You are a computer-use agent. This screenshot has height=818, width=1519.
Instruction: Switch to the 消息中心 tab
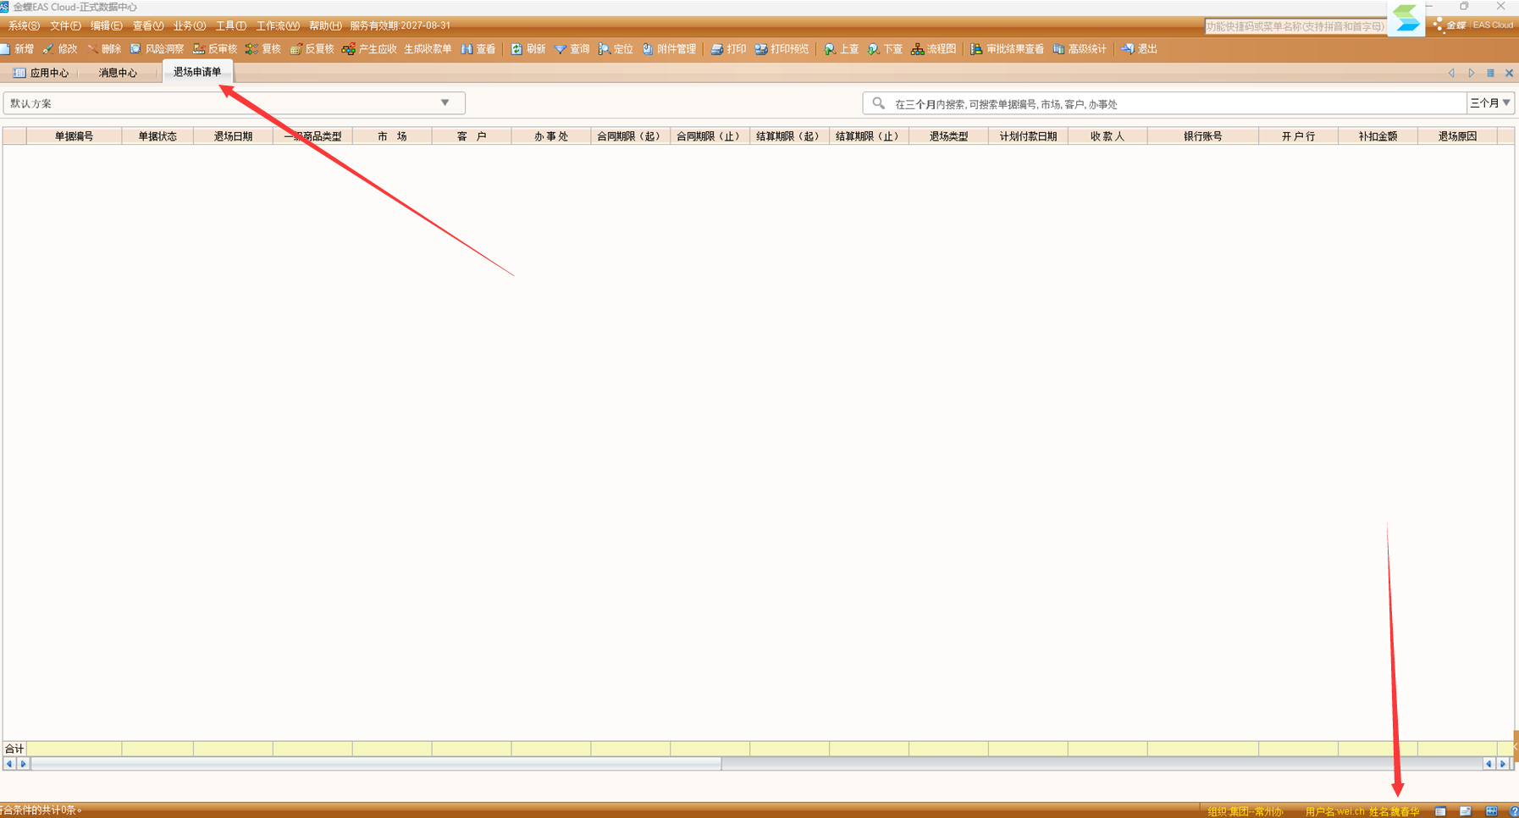[x=118, y=73]
